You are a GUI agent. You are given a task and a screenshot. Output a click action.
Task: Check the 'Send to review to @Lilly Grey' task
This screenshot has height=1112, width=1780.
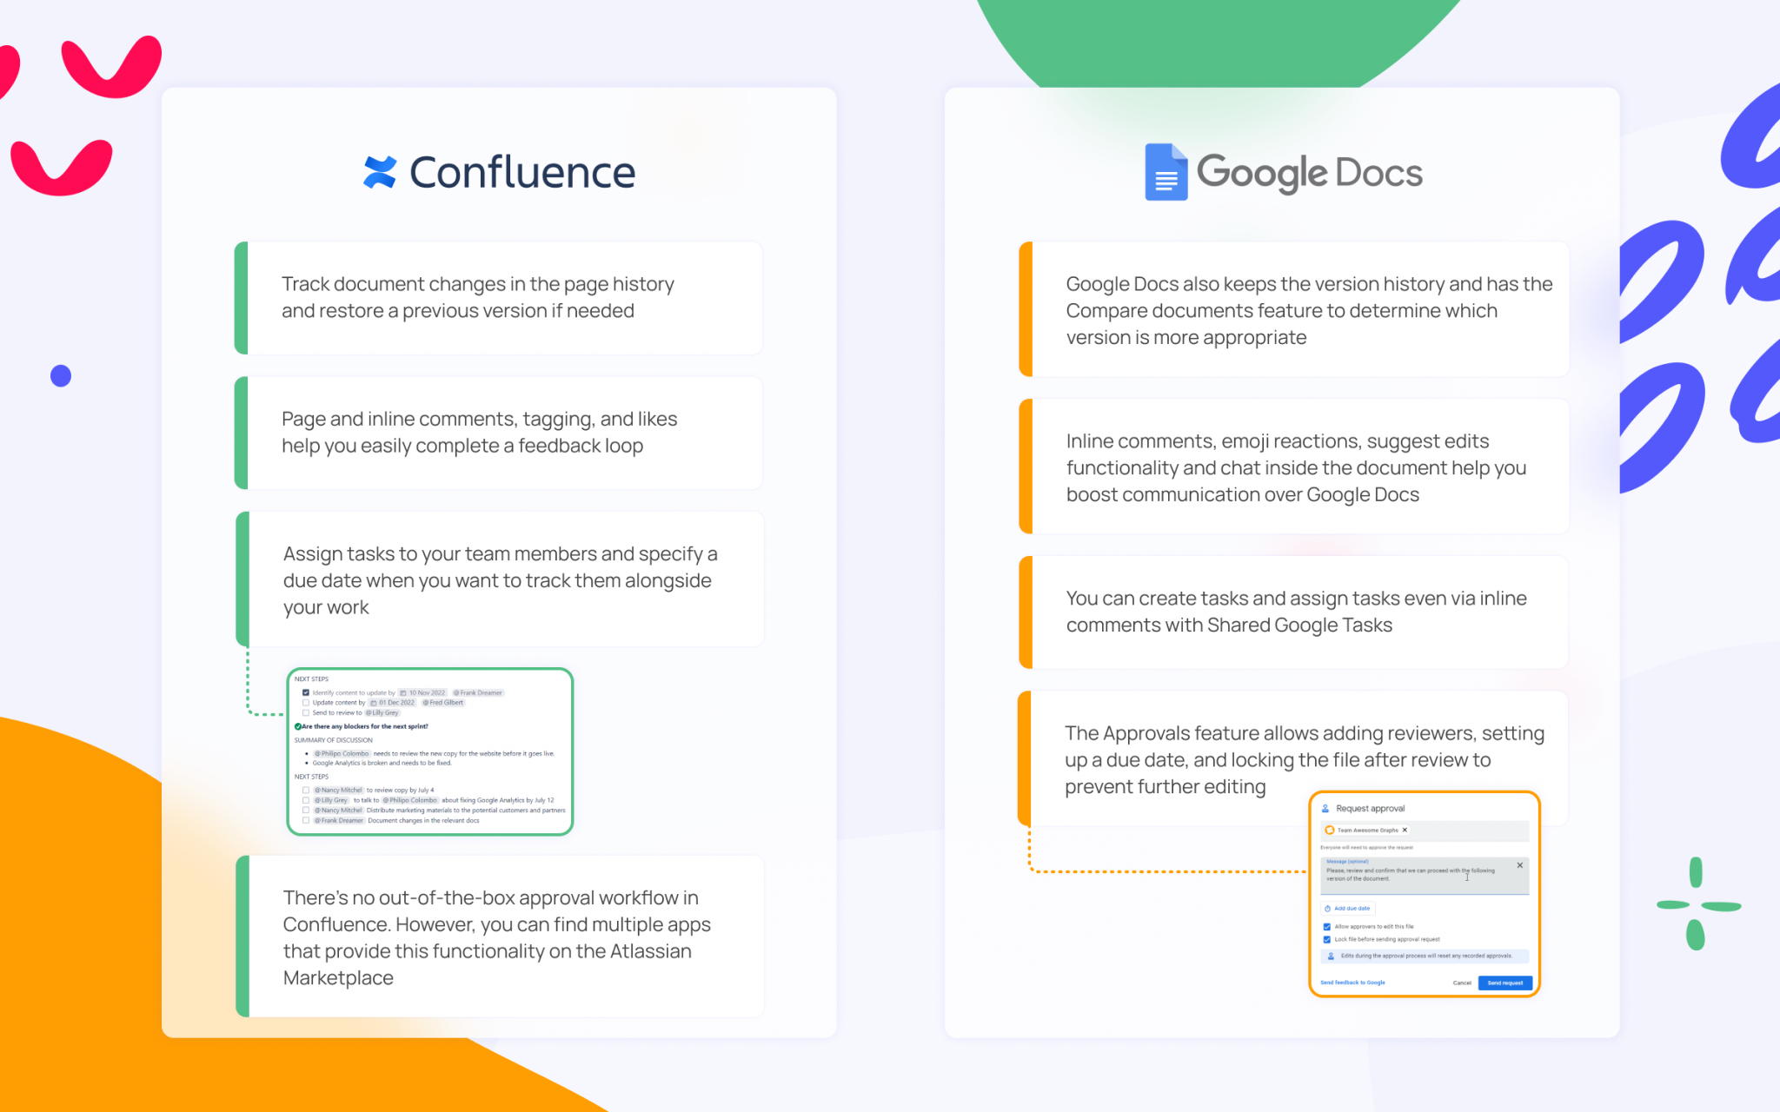point(306,712)
